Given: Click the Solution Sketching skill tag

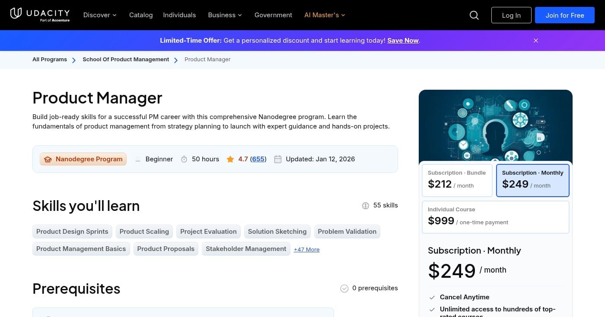Looking at the screenshot, I should click(277, 232).
